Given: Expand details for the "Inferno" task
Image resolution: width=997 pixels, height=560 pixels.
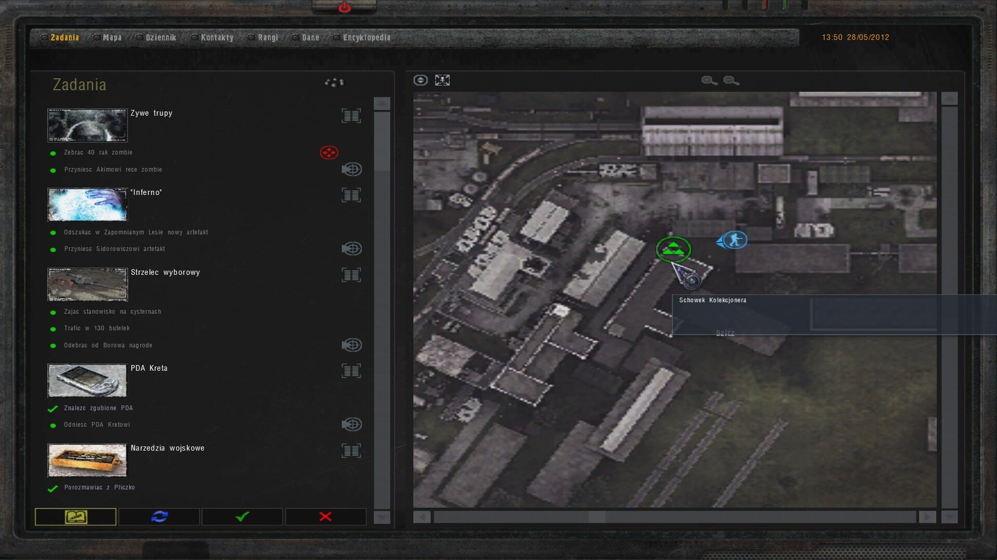Looking at the screenshot, I should [x=351, y=195].
